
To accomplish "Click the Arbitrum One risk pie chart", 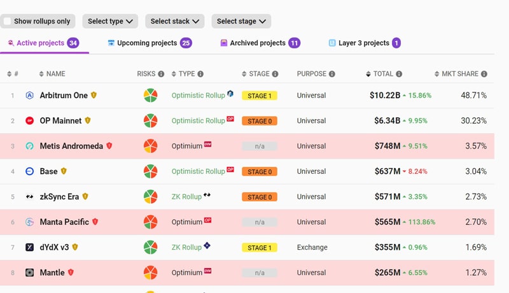I will click(x=151, y=95).
